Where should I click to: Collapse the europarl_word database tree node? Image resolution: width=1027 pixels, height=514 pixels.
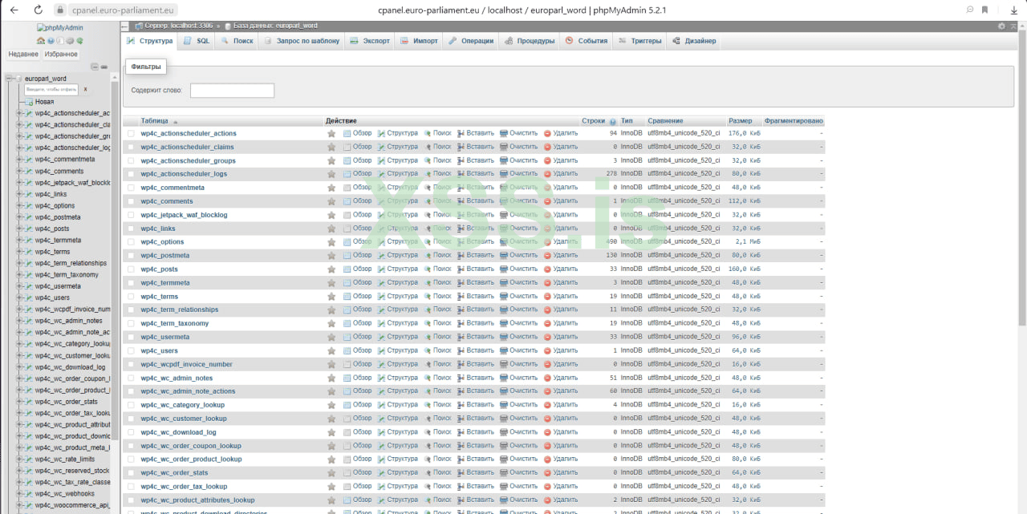tap(9, 79)
